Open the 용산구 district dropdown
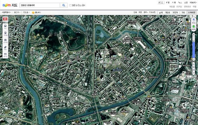The width and height of the screenshot is (198, 125). click(x=17, y=12)
